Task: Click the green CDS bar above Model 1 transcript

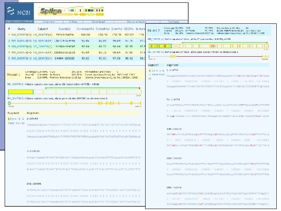Action: [92, 88]
